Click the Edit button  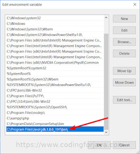click(124, 30)
